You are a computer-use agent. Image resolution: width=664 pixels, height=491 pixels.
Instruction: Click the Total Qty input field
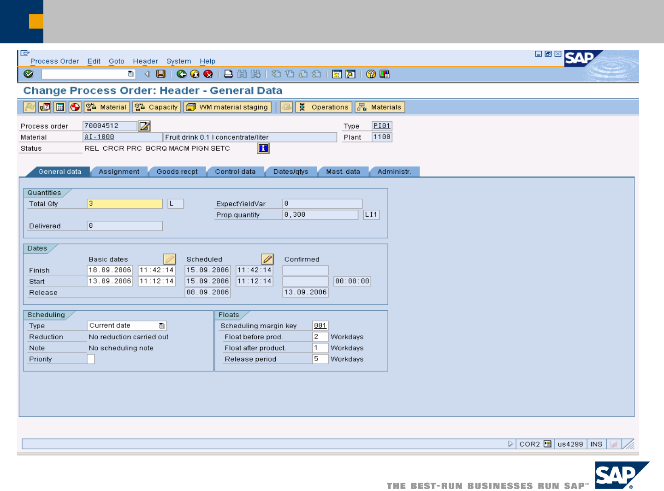coord(125,203)
